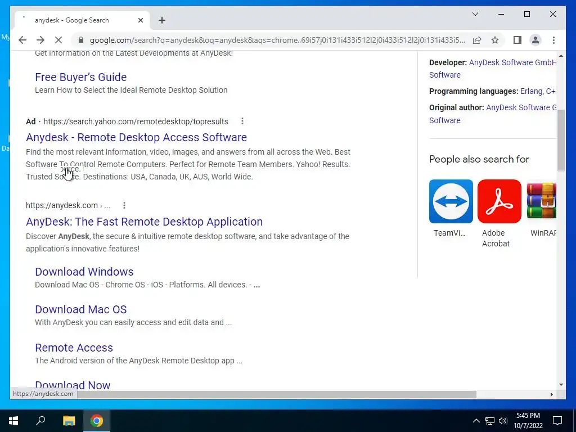Open options for the anydesk.com result
Viewport: 576px width, 432px height.
click(124, 205)
